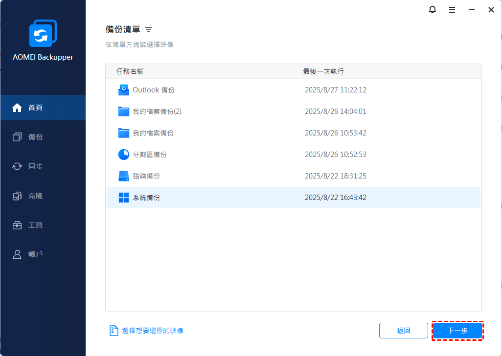Click the 克隆 clone icon in sidebar

pyautogui.click(x=17, y=196)
